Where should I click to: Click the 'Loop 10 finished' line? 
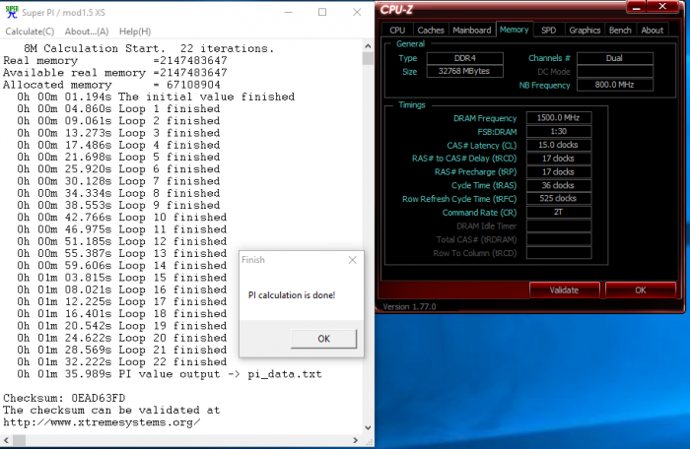click(122, 218)
